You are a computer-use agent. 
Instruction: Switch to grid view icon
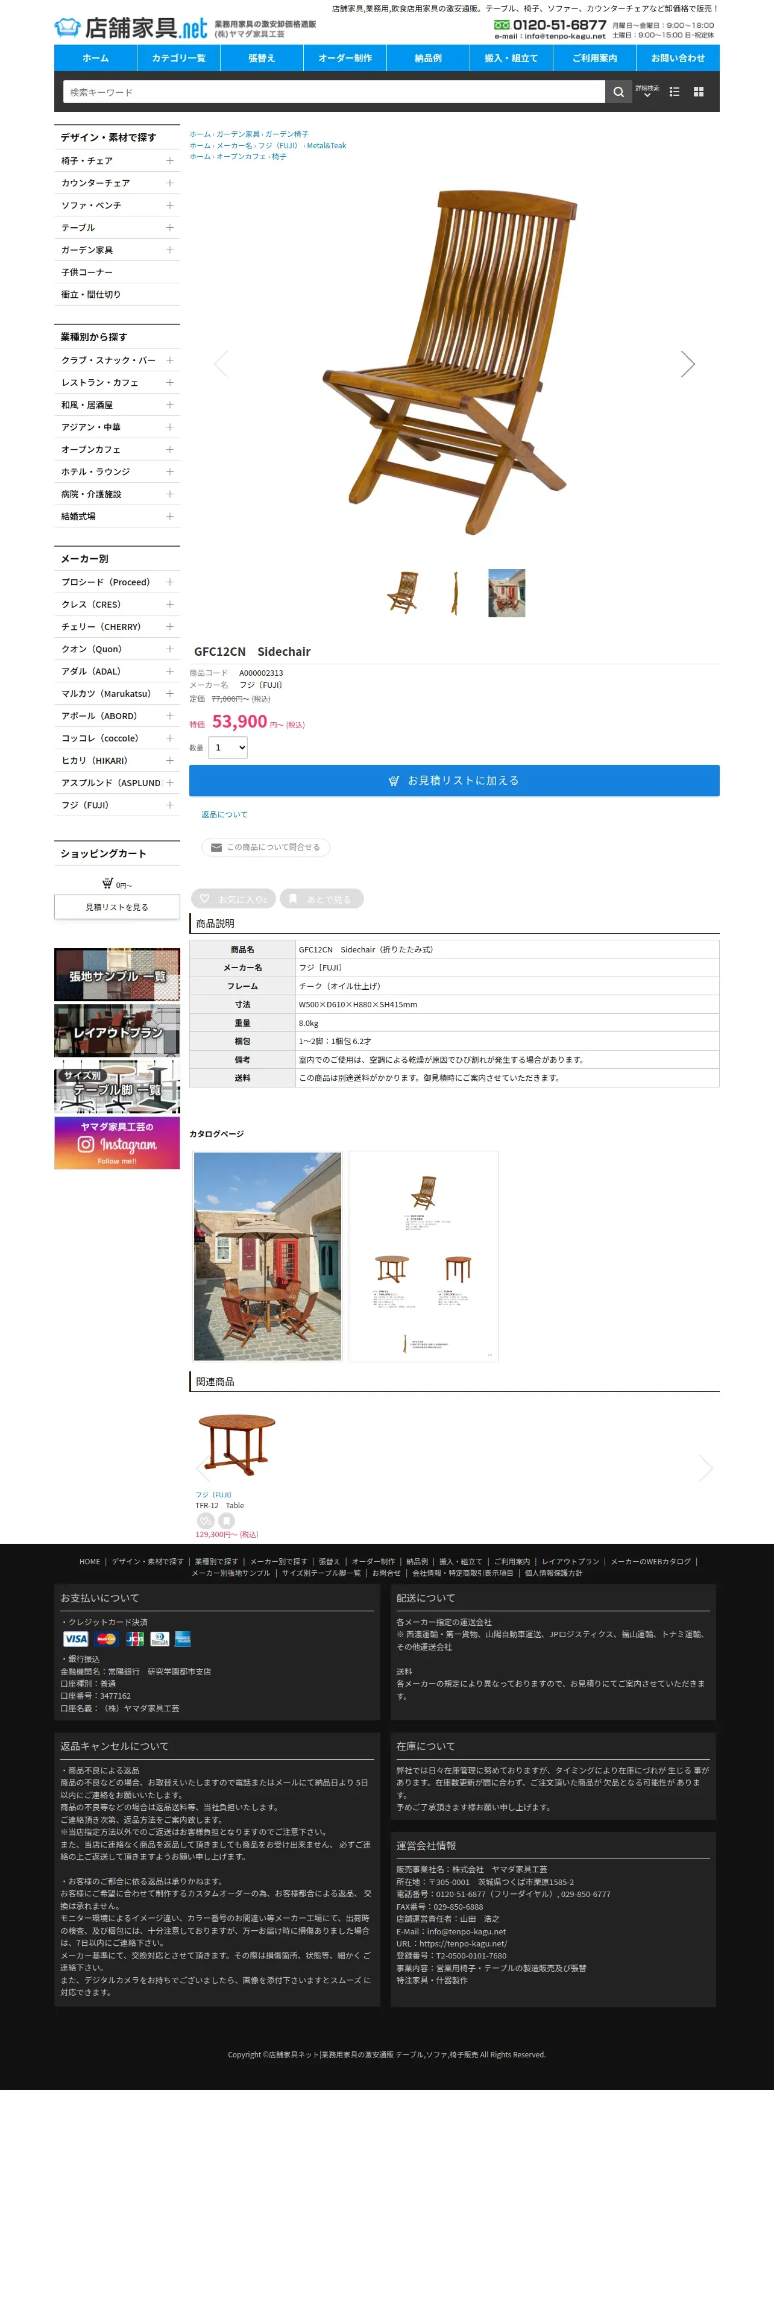698,92
